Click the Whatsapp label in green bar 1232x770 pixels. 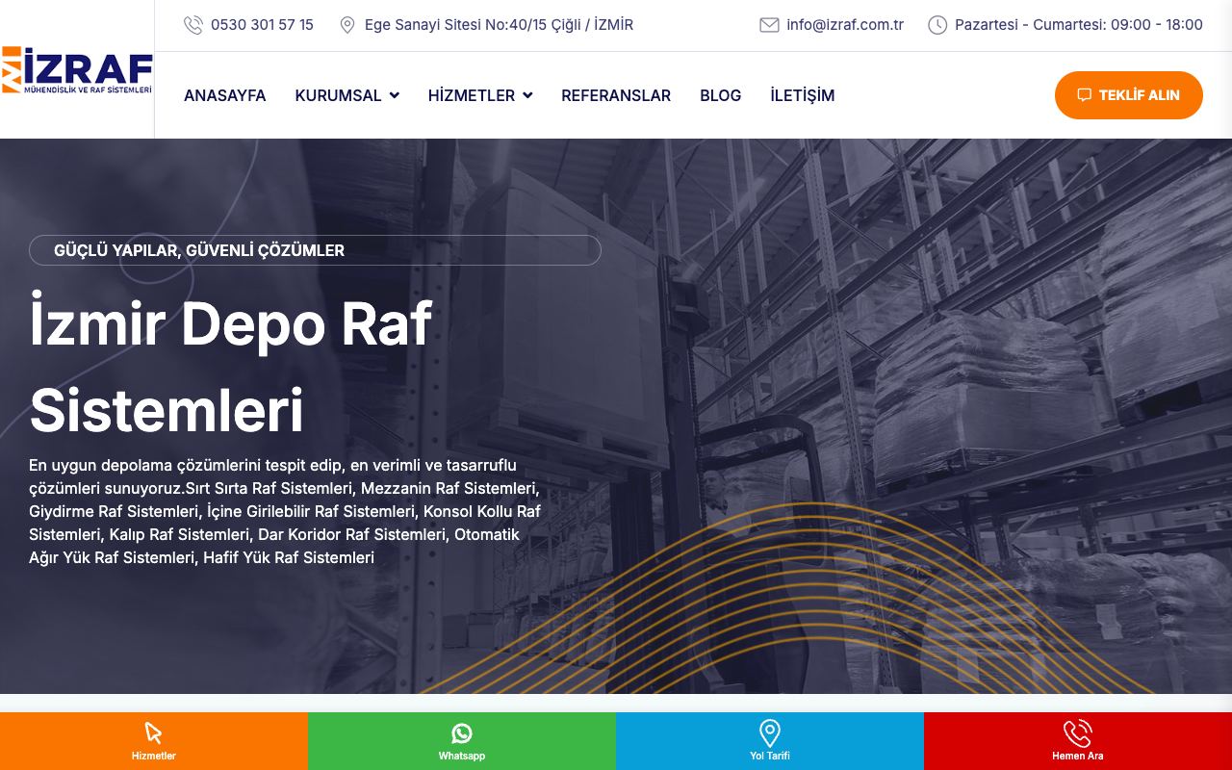click(x=462, y=757)
